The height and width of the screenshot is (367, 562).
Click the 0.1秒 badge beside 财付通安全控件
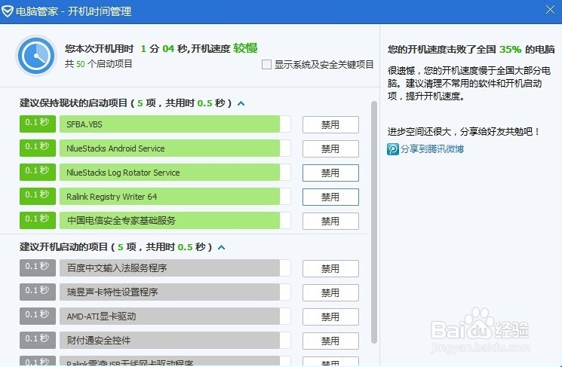[x=38, y=340]
